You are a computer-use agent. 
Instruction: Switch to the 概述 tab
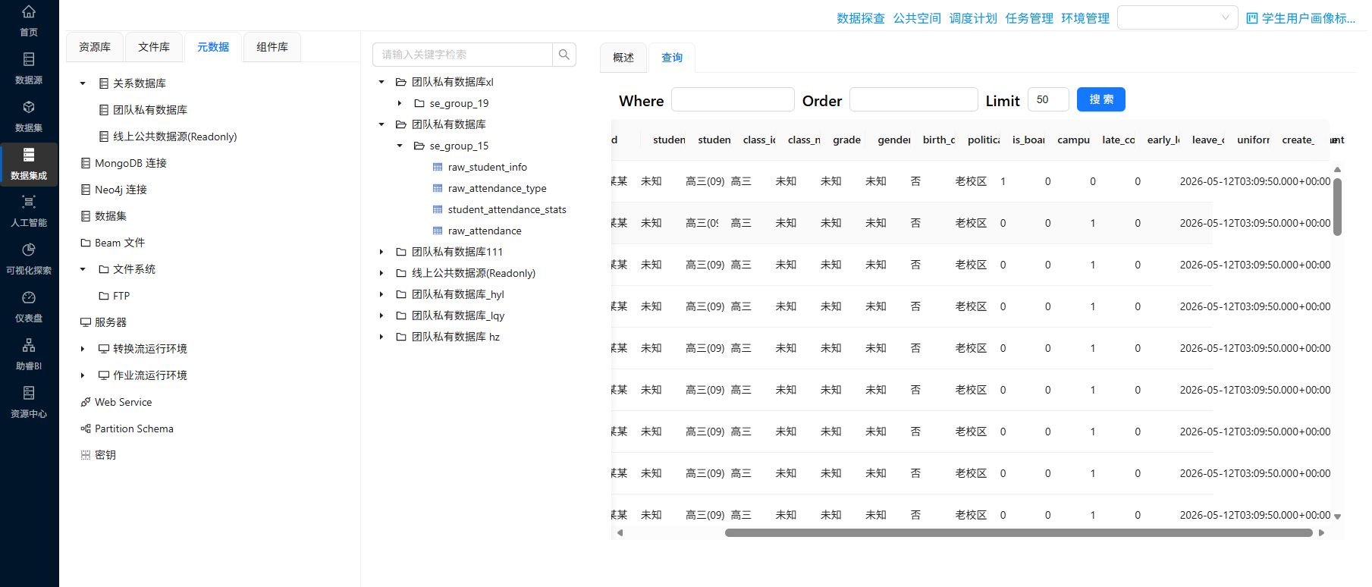[x=623, y=58]
